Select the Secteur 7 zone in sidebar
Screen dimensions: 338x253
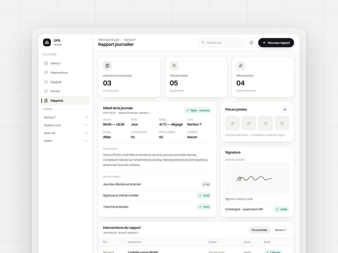point(65,117)
